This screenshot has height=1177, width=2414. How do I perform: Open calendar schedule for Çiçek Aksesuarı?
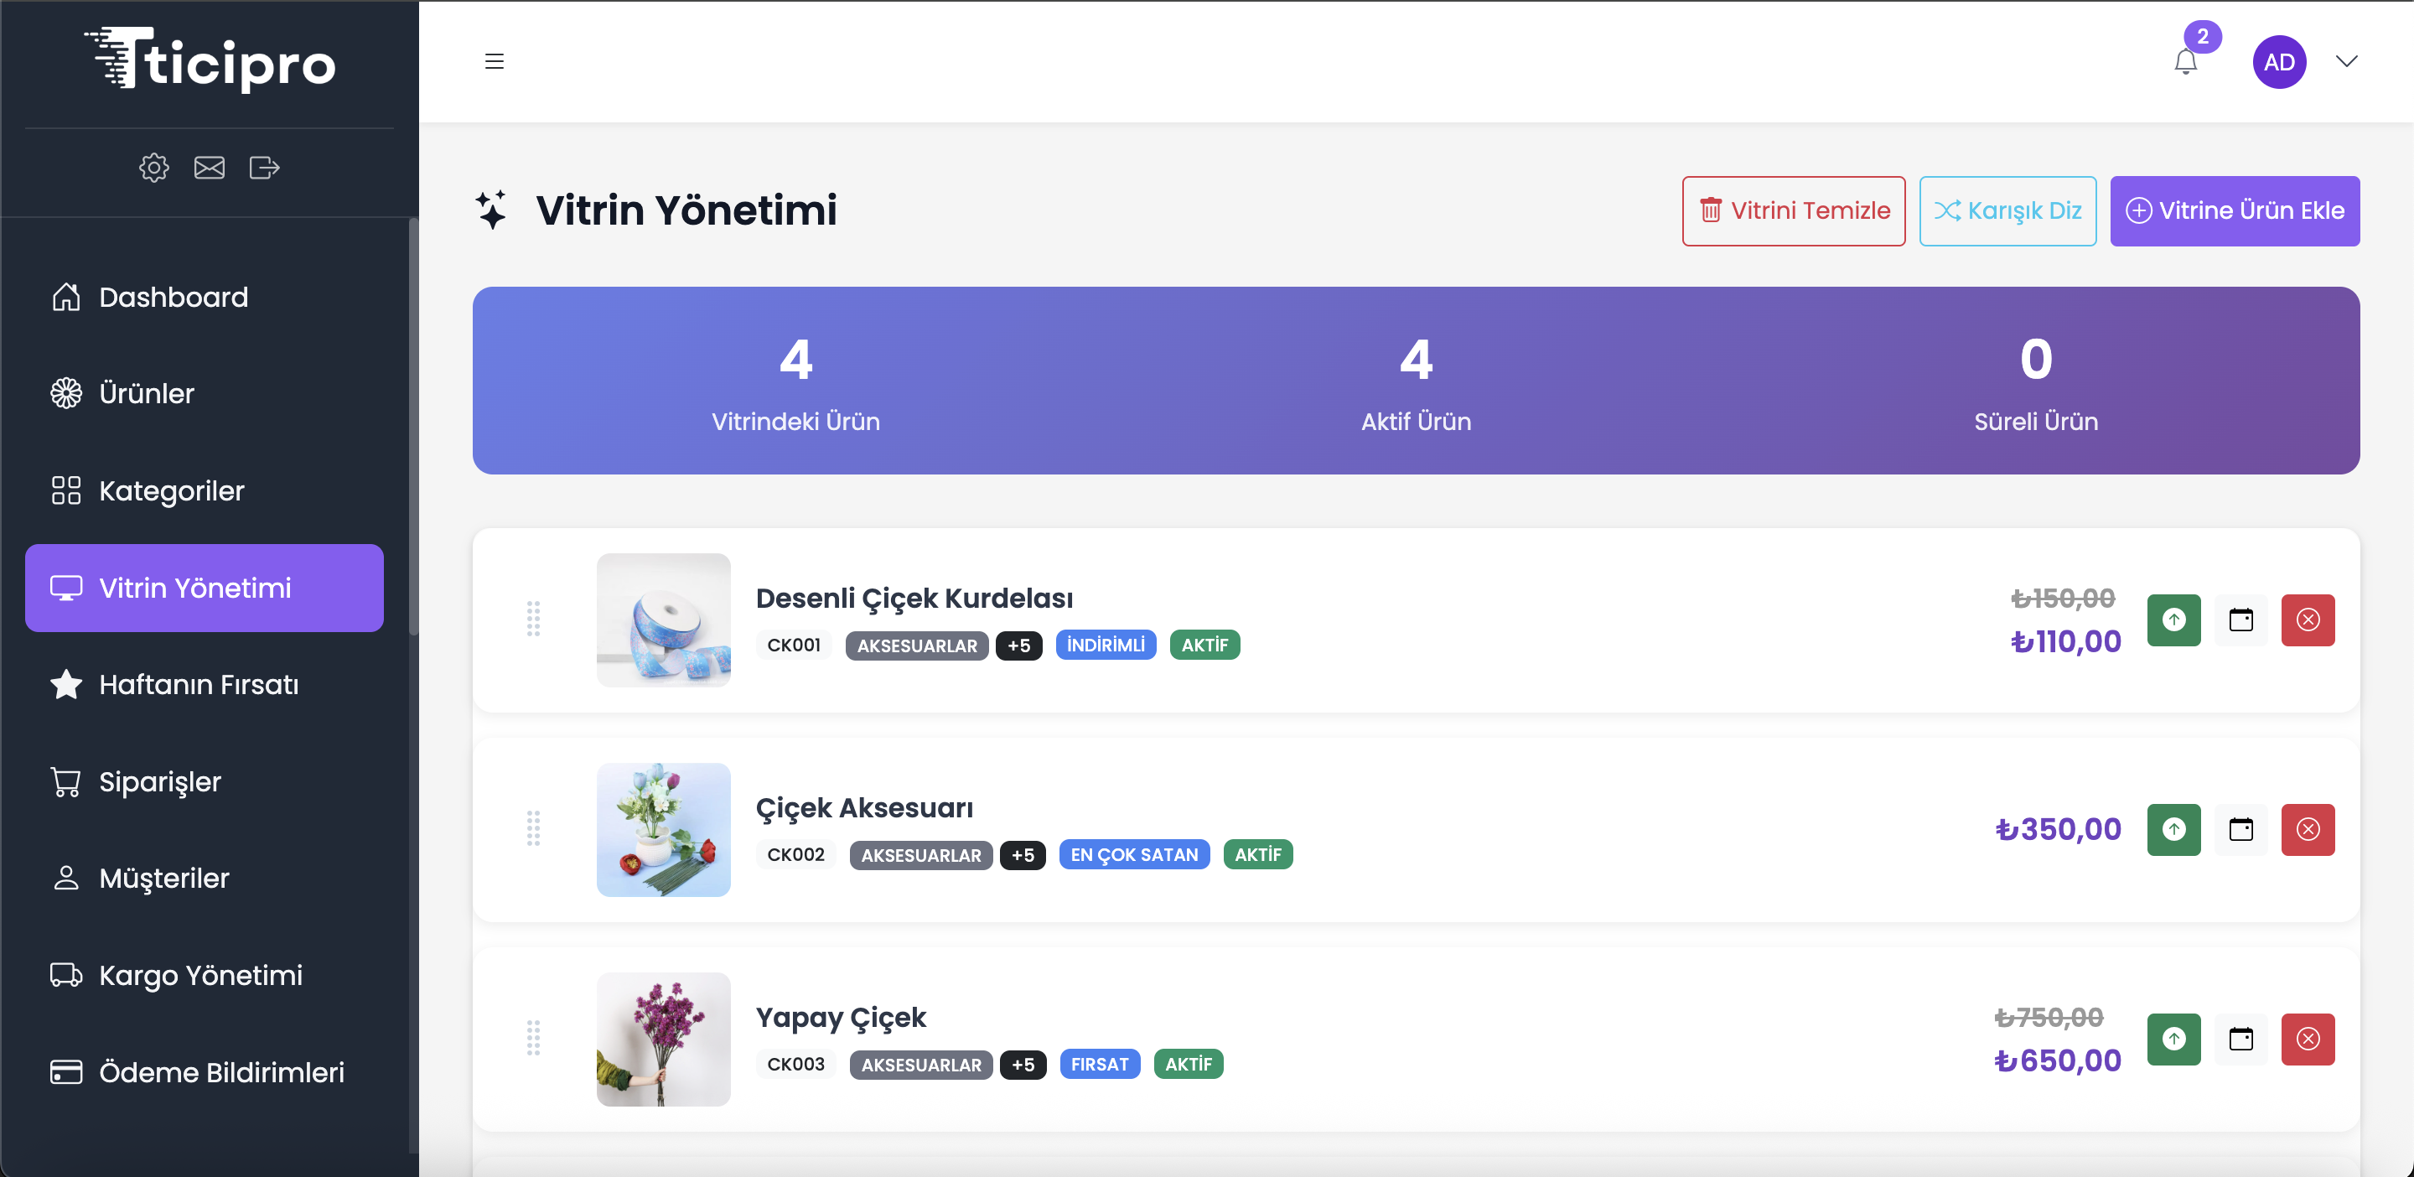click(2240, 829)
